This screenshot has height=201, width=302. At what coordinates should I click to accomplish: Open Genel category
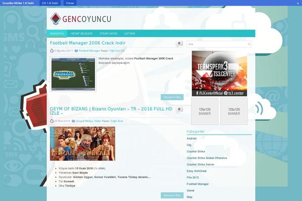coord(190,190)
